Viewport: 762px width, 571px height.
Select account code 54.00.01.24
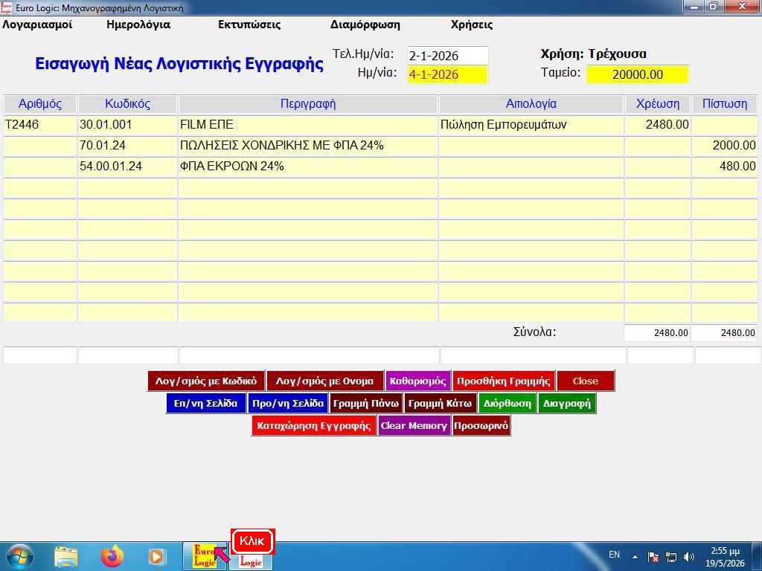coord(127,167)
